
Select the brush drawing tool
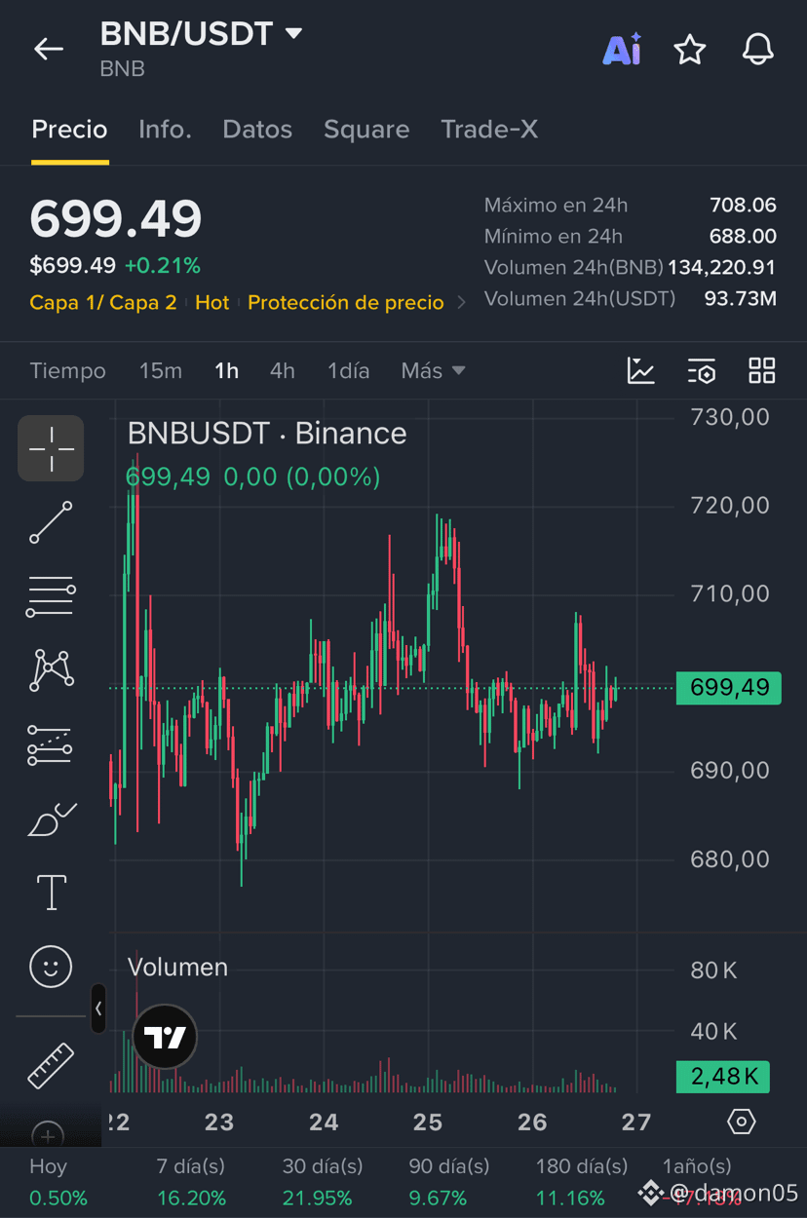click(x=52, y=819)
